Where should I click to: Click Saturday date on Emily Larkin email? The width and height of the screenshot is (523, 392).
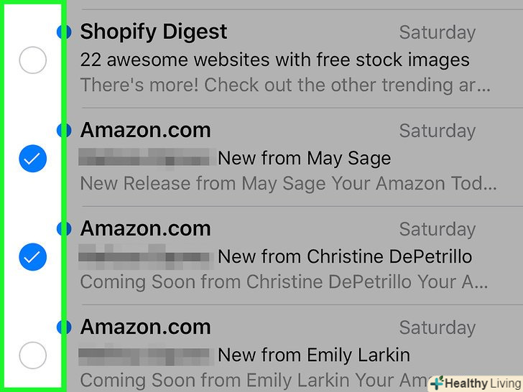[437, 328]
